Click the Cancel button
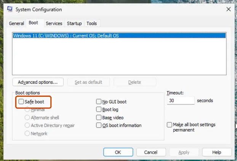Screen dimensions: 237x161 point(151,152)
